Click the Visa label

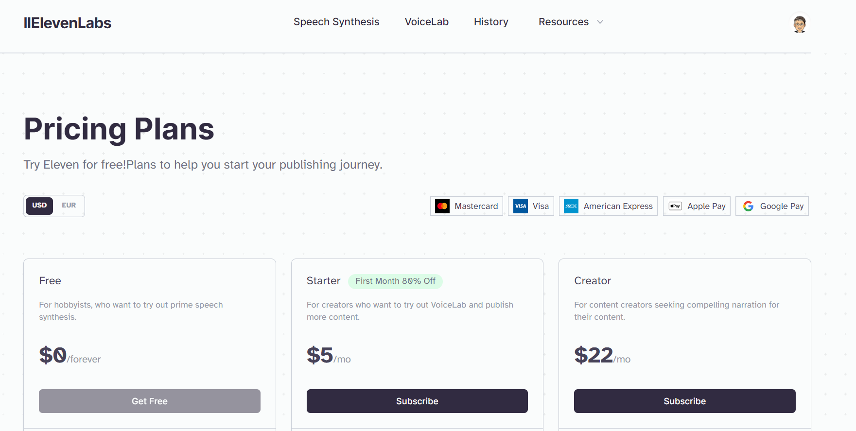(541, 206)
